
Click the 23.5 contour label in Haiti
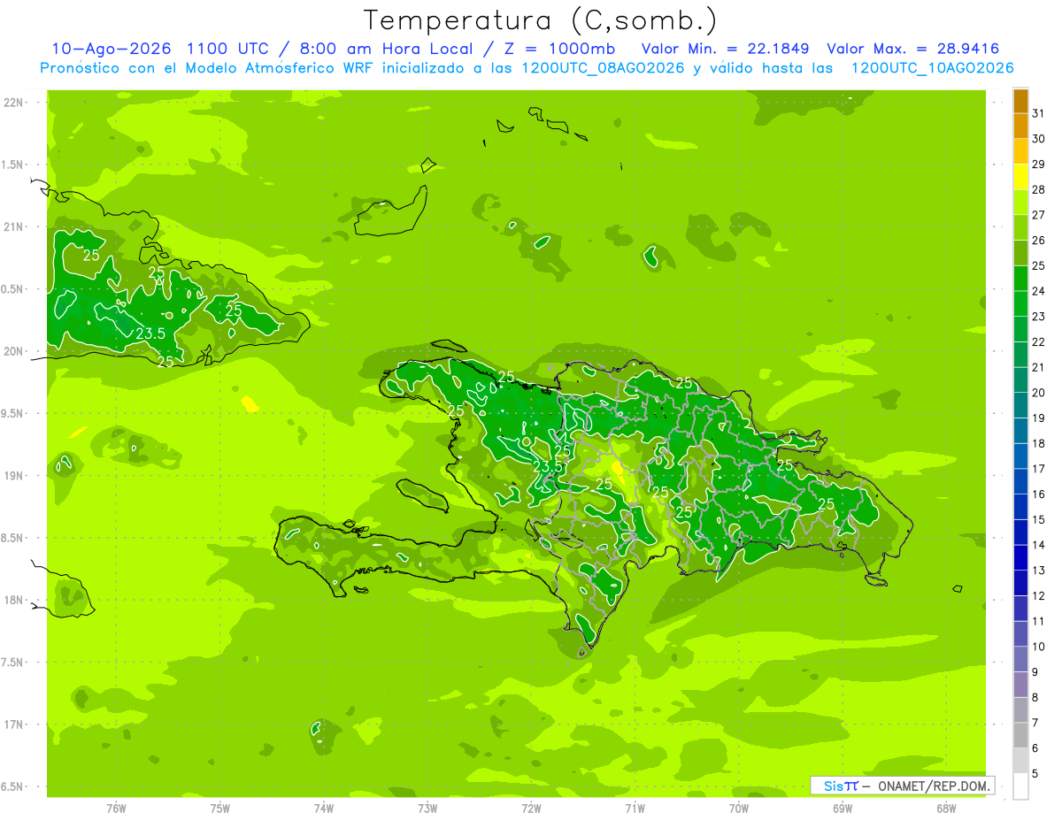pos(549,466)
